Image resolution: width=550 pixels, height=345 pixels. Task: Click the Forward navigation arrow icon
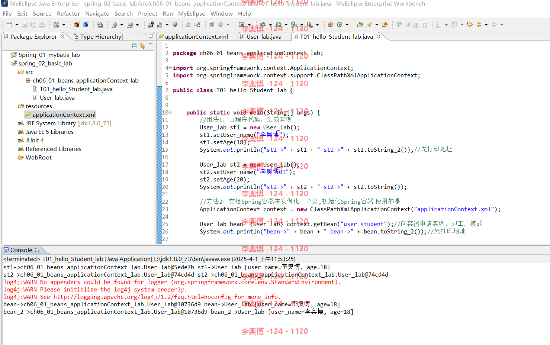tap(494, 25)
